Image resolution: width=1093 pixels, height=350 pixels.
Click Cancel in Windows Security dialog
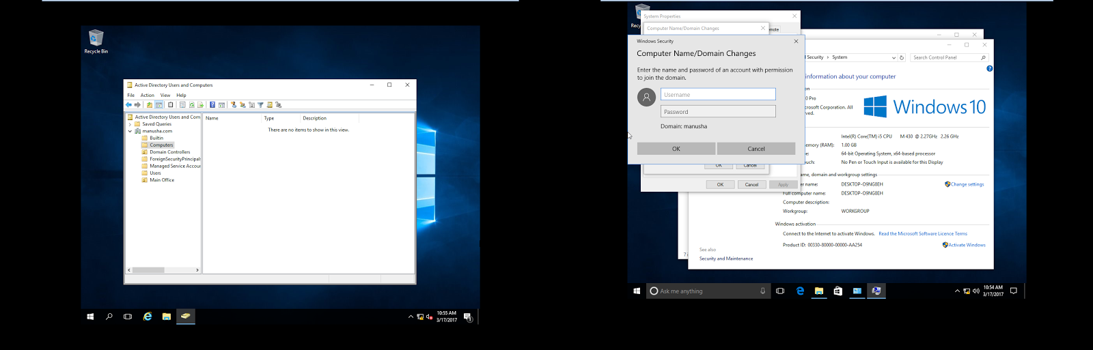pyautogui.click(x=756, y=149)
